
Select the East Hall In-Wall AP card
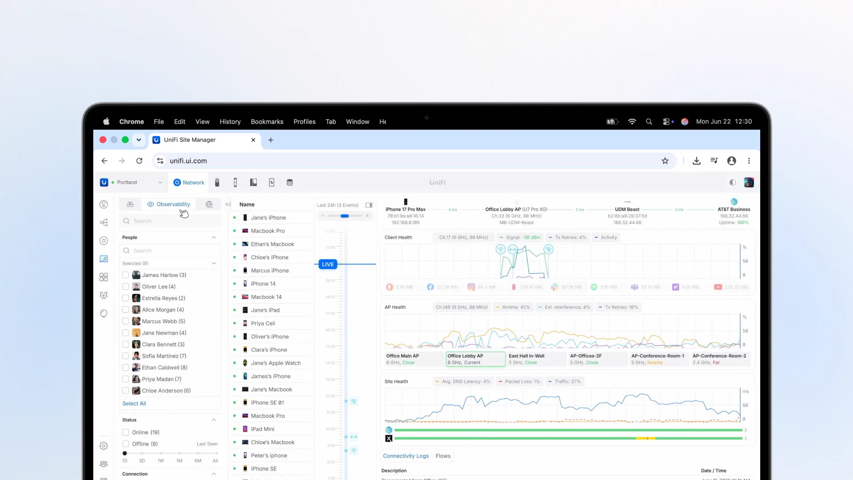click(x=537, y=359)
